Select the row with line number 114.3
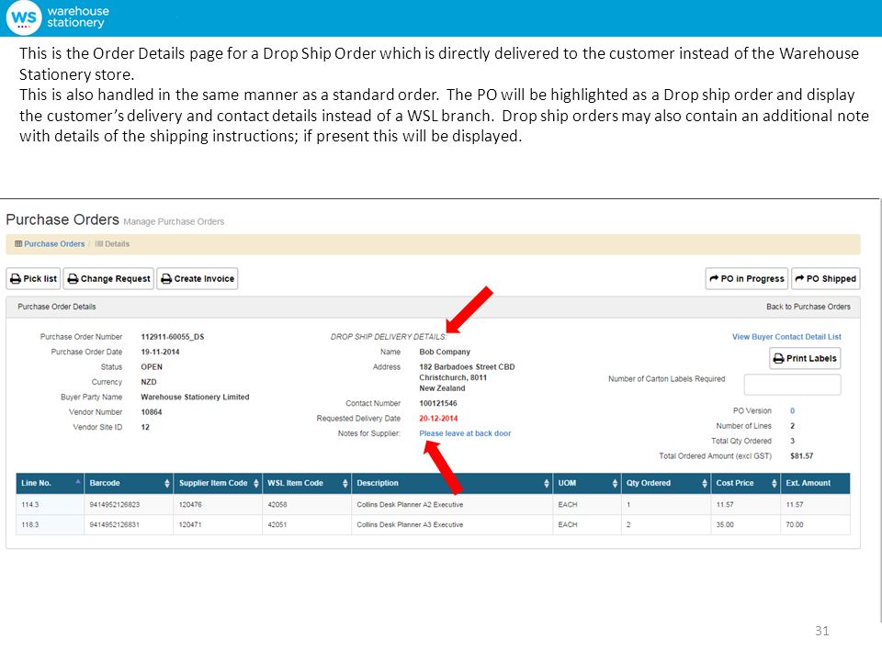The height and width of the screenshot is (661, 882). (433, 504)
